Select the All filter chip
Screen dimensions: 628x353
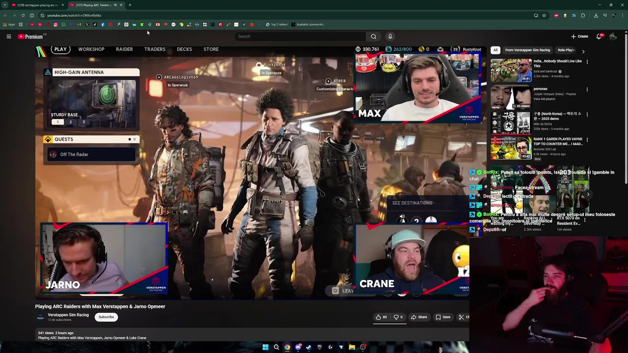click(496, 50)
